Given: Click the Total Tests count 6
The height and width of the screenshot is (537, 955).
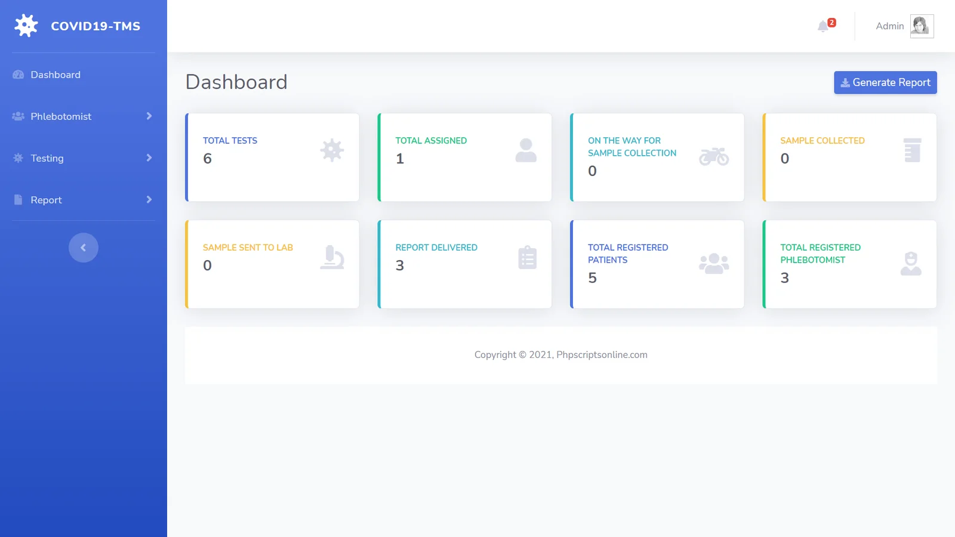Looking at the screenshot, I should coord(208,159).
